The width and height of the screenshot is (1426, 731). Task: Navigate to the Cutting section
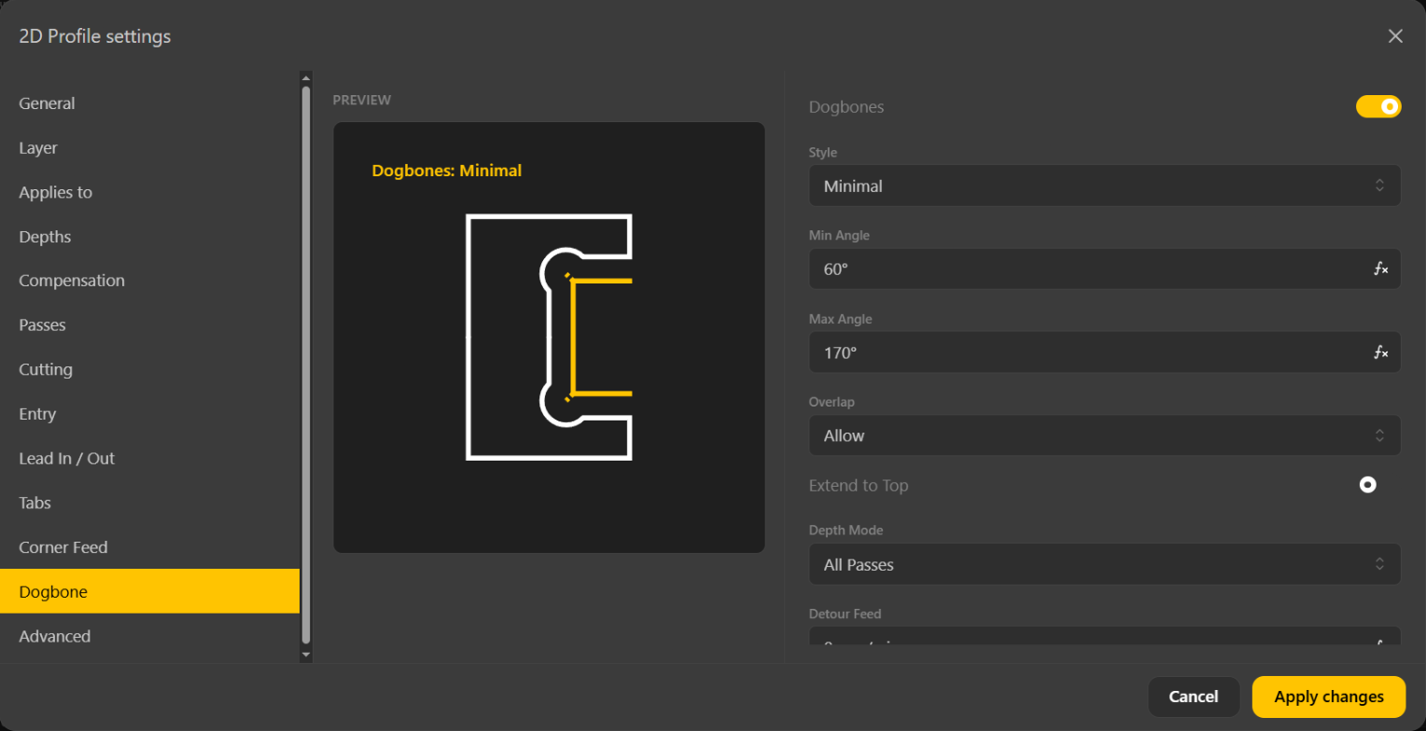(149, 369)
